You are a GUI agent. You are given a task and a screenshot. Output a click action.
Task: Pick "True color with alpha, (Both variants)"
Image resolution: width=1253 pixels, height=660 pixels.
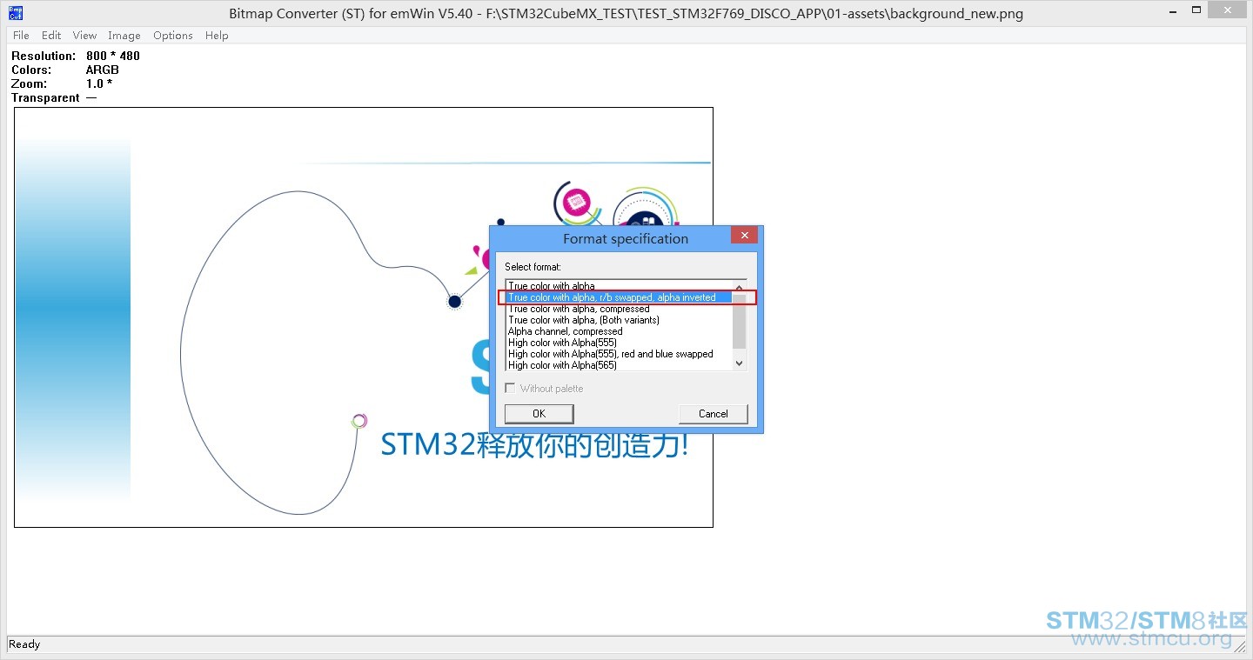[x=584, y=320]
